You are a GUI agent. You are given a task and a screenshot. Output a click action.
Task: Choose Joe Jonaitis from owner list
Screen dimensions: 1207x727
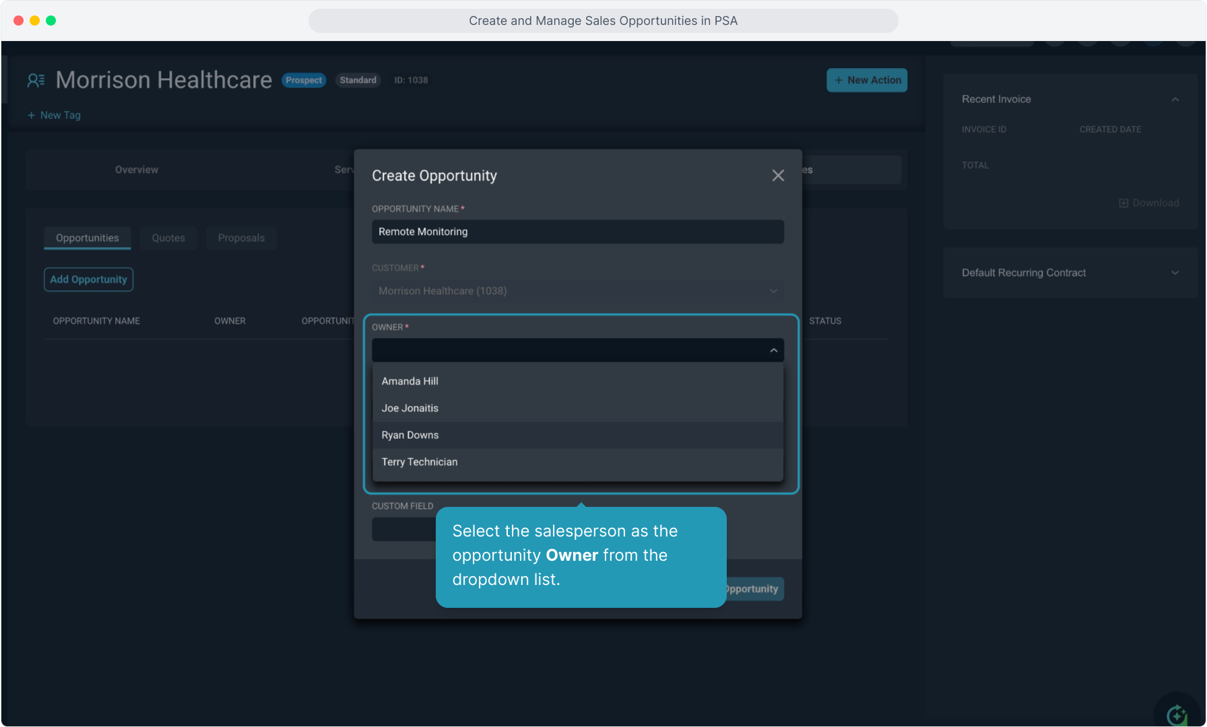(410, 408)
